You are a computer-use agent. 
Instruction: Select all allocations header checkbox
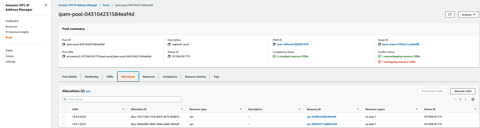63,109
